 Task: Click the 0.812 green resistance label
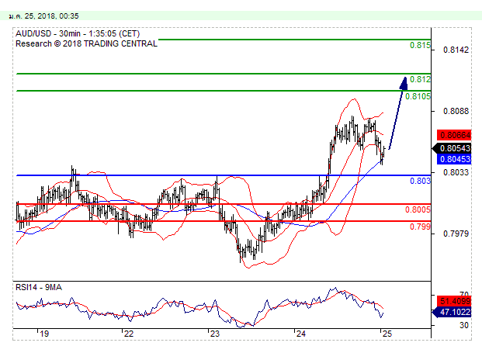click(420, 79)
